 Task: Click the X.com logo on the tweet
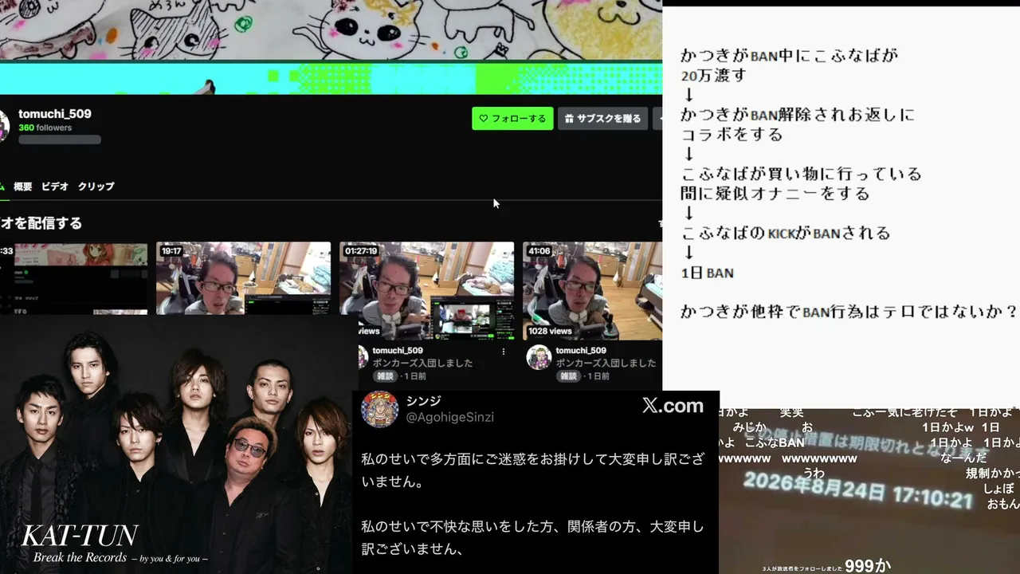pos(673,406)
